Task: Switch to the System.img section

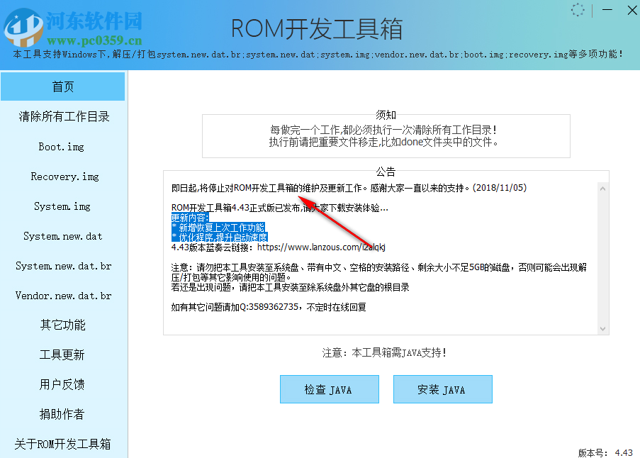Action: [x=62, y=206]
